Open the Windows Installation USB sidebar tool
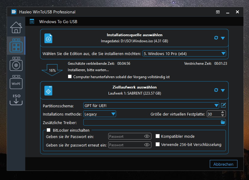 [x=16, y=64]
